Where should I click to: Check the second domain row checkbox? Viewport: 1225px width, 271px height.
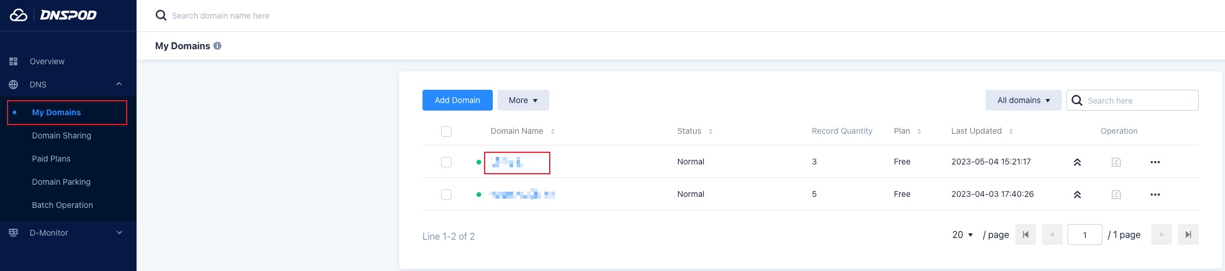tap(446, 195)
